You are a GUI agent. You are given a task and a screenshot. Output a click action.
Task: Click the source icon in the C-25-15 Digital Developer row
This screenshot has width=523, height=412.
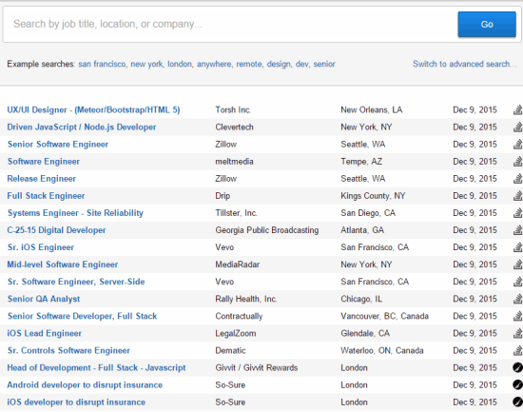point(518,230)
